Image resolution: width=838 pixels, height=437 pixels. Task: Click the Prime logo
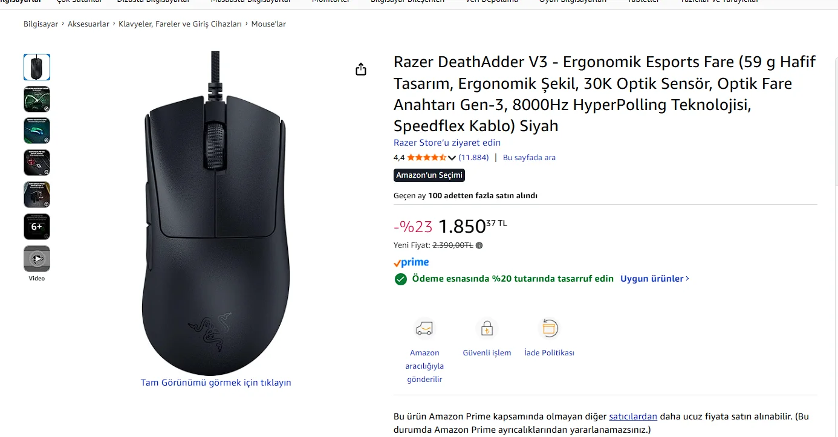411,262
